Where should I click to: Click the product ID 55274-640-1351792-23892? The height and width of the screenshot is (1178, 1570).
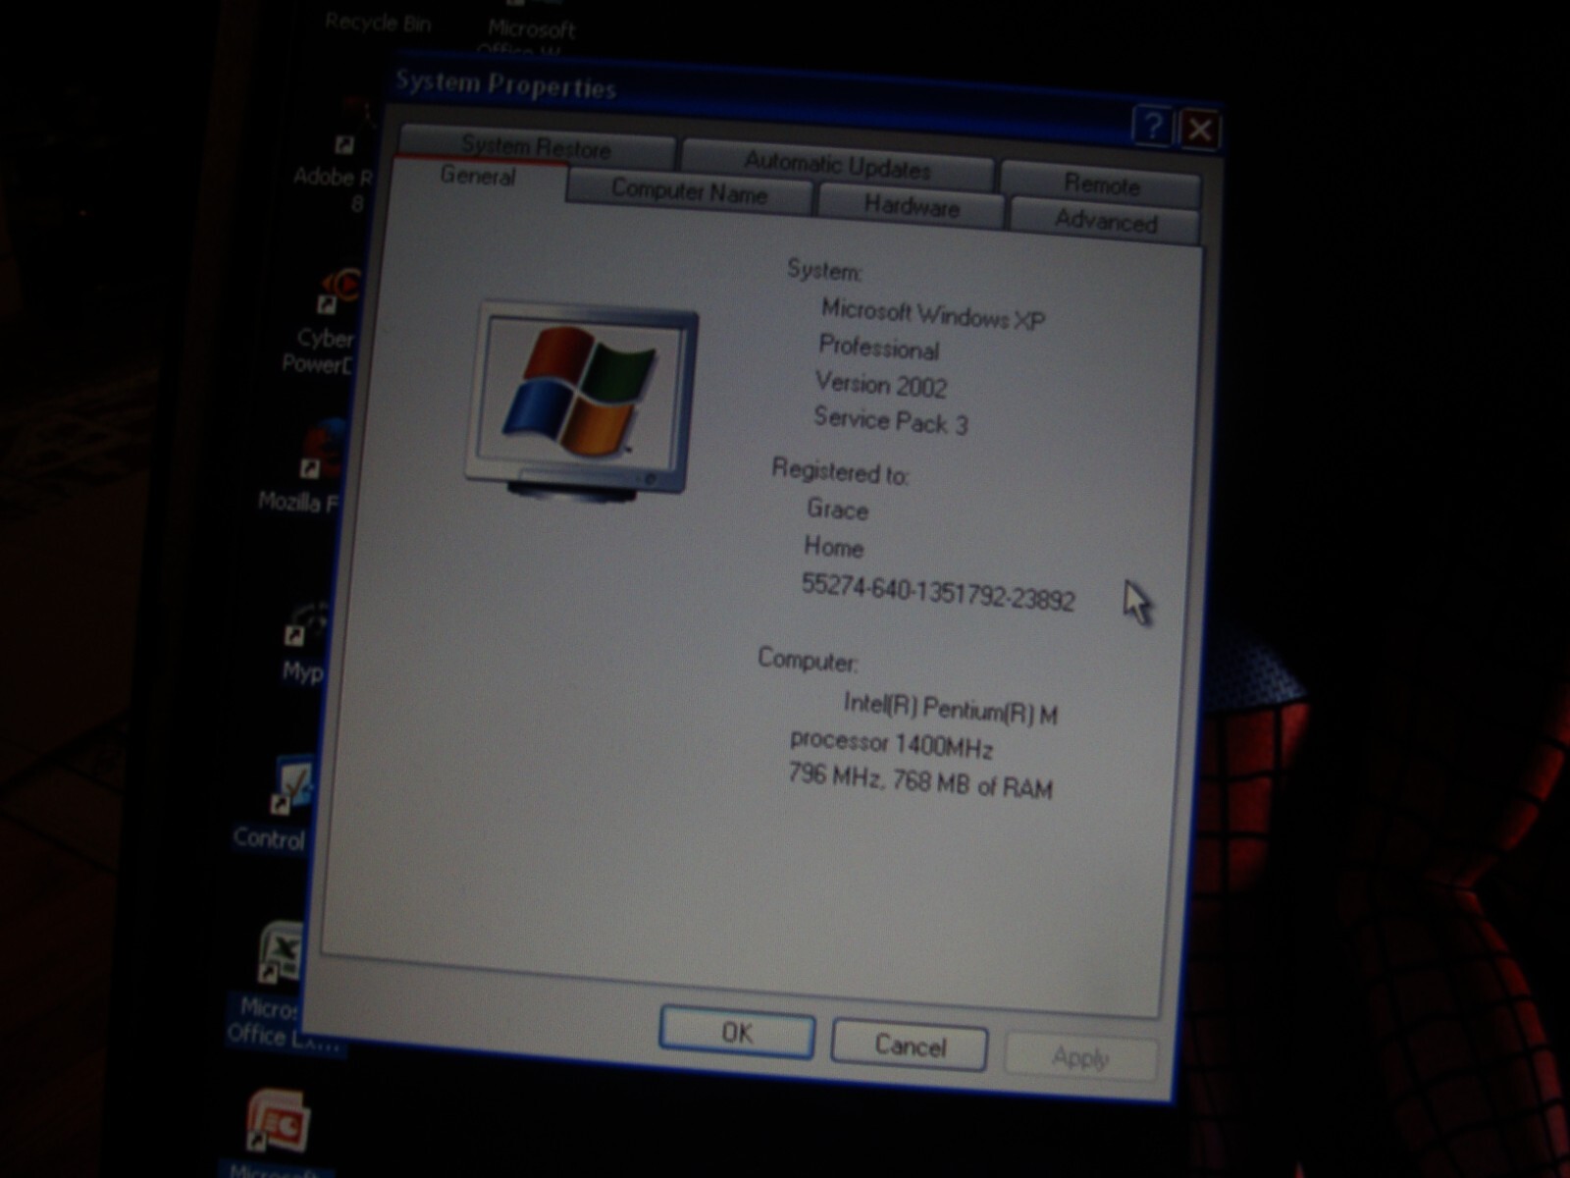pos(938,592)
